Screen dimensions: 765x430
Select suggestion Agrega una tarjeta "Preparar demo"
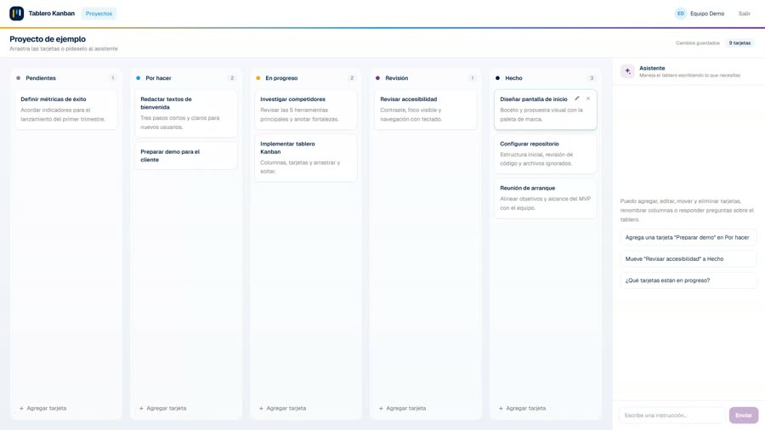688,237
